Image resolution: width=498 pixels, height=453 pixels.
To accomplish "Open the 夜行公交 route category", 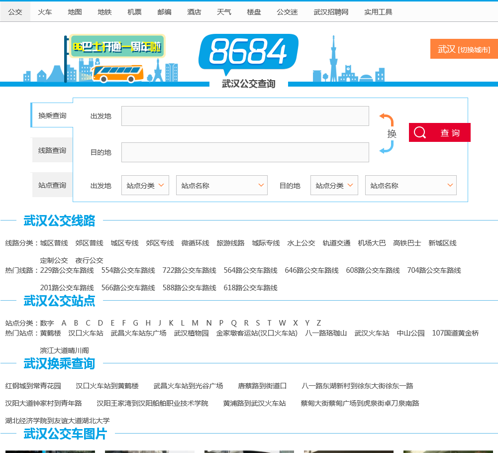I will (89, 261).
